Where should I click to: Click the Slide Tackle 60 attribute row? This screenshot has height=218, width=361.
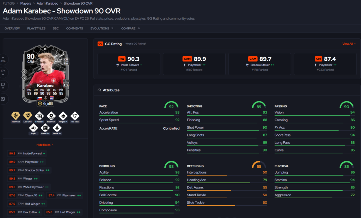tap(227, 203)
